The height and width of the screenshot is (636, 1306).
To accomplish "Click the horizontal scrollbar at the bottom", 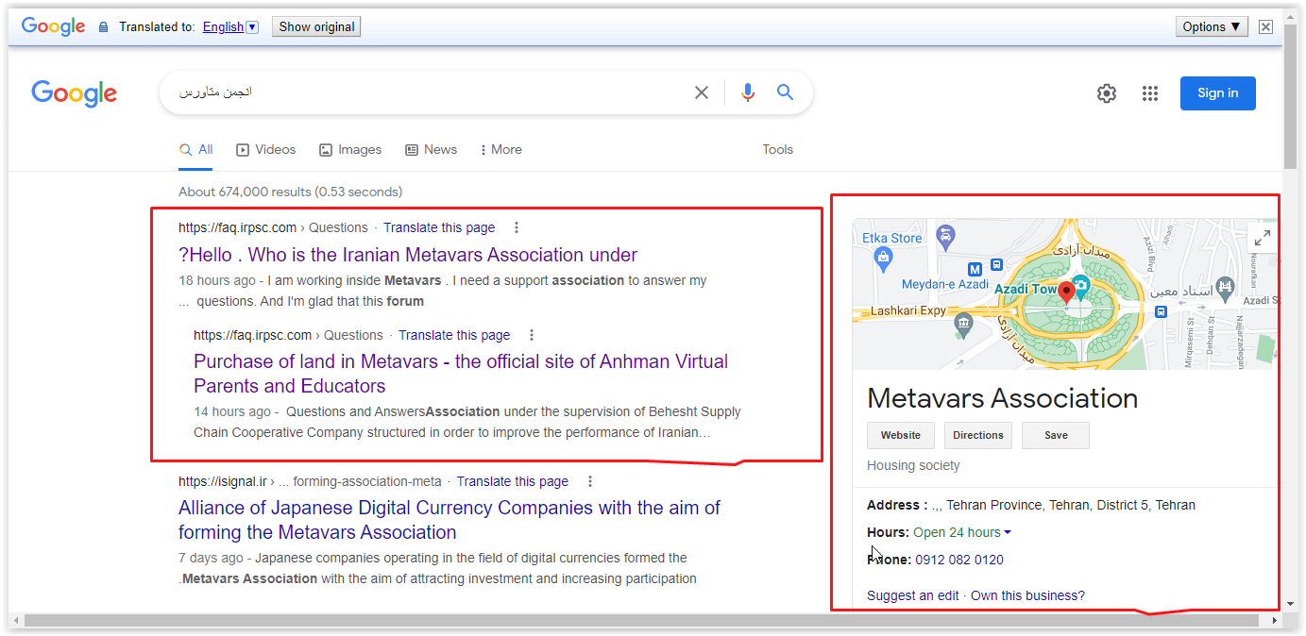I will [x=642, y=620].
